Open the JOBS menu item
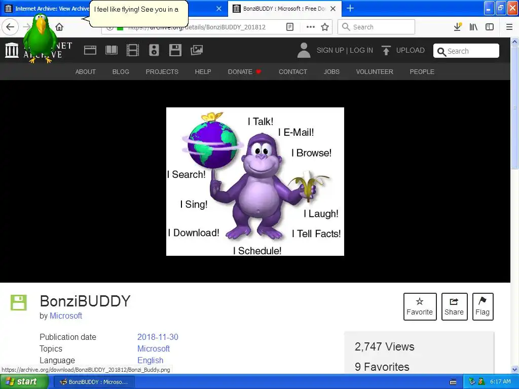Viewport: 519px width, 389px height. (331, 72)
